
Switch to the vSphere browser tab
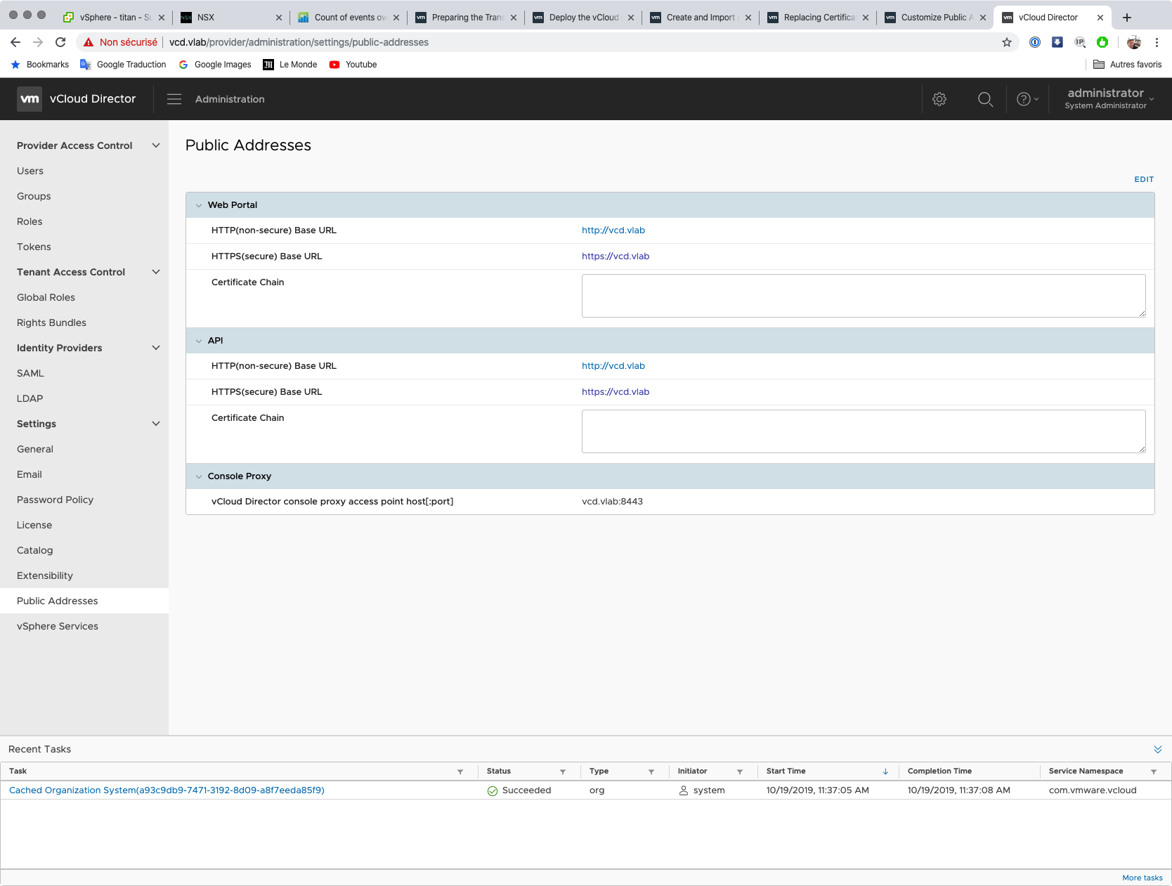pyautogui.click(x=114, y=18)
